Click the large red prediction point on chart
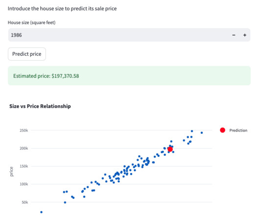The image size is (260, 216). (x=170, y=149)
